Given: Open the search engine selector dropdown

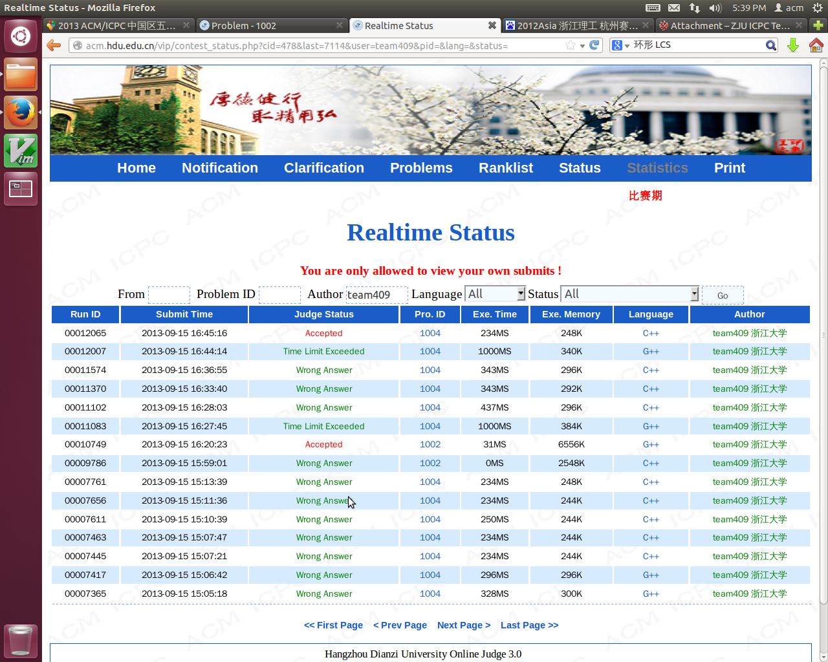Looking at the screenshot, I should pyautogui.click(x=621, y=45).
